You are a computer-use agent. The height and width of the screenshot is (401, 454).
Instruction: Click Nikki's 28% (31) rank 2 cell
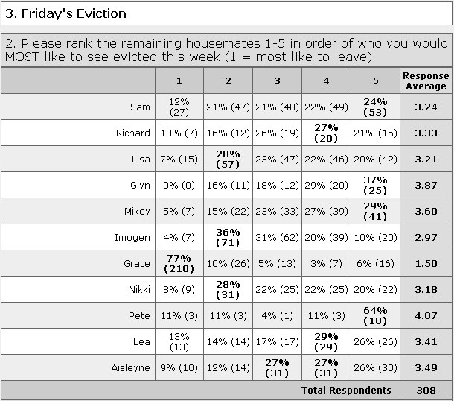[228, 289]
